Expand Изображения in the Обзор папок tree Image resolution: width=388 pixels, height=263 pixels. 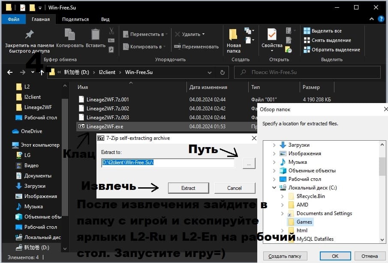point(274,154)
